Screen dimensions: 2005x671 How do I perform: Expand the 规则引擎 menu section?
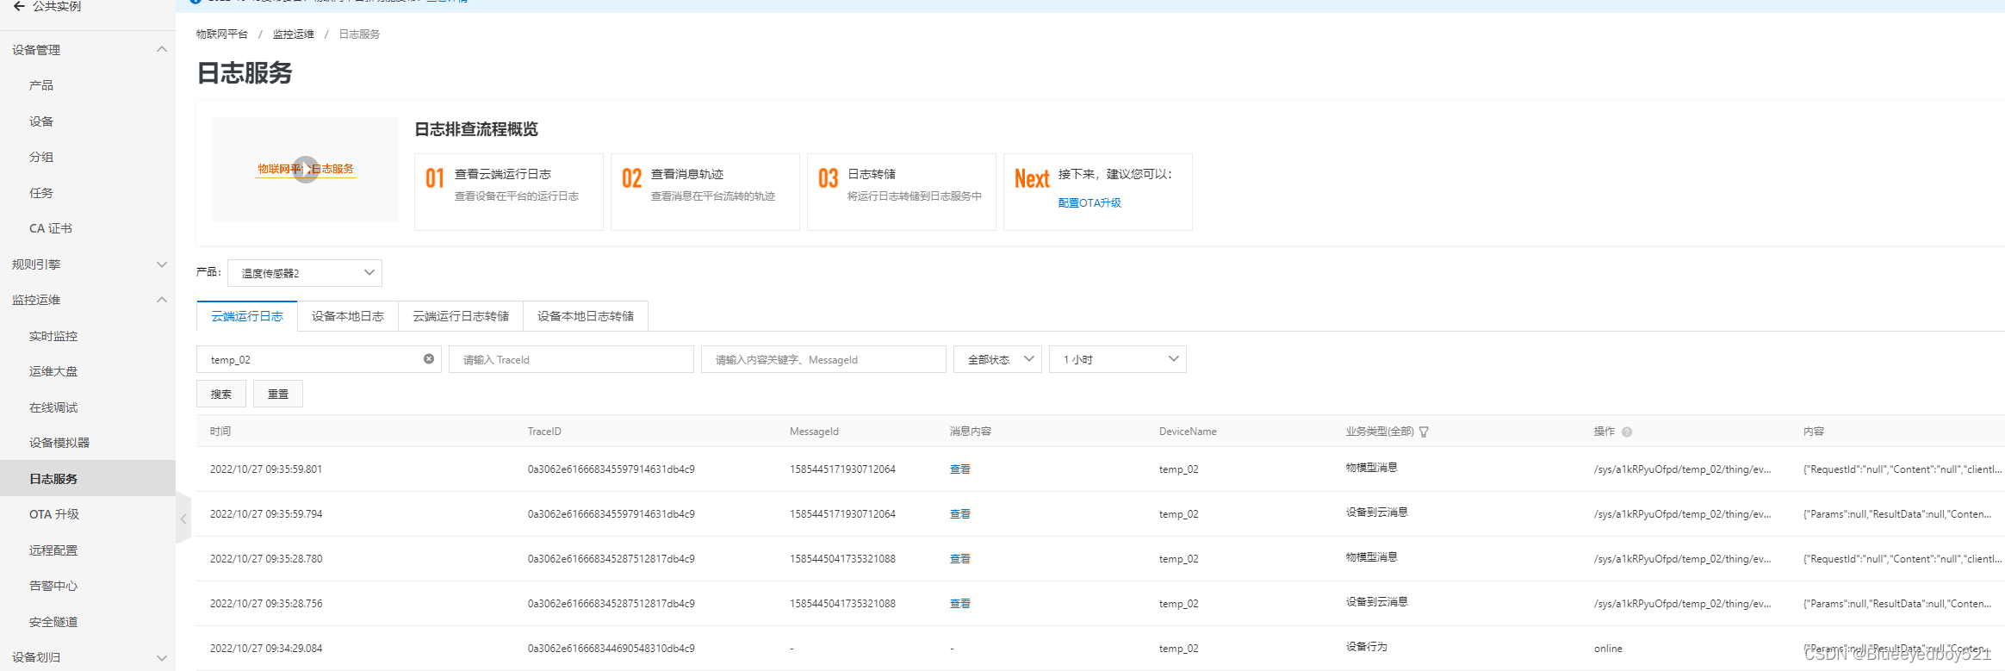coord(161,264)
